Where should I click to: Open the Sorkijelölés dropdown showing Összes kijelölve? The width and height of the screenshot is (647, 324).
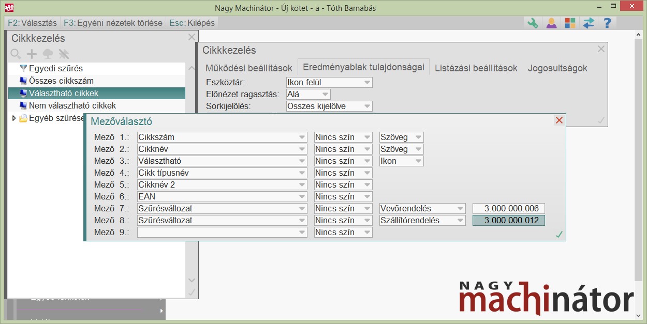pyautogui.click(x=329, y=106)
